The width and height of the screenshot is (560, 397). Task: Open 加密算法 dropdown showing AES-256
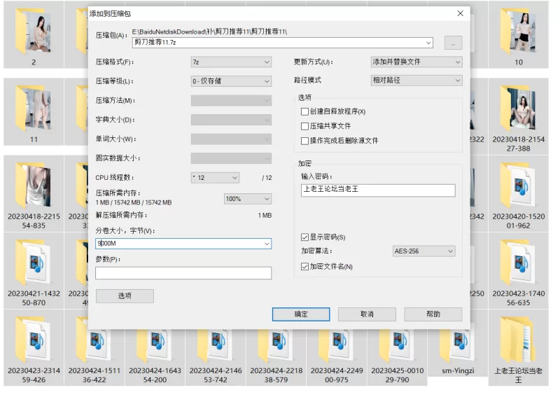423,251
